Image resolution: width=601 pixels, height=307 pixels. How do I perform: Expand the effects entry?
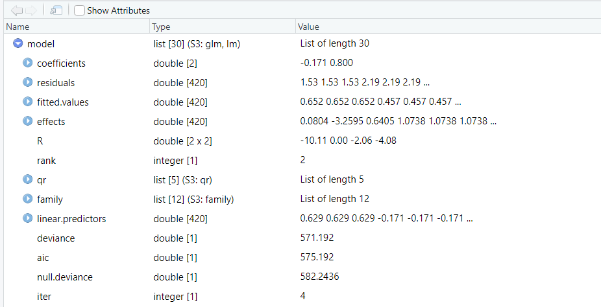[x=28, y=122]
